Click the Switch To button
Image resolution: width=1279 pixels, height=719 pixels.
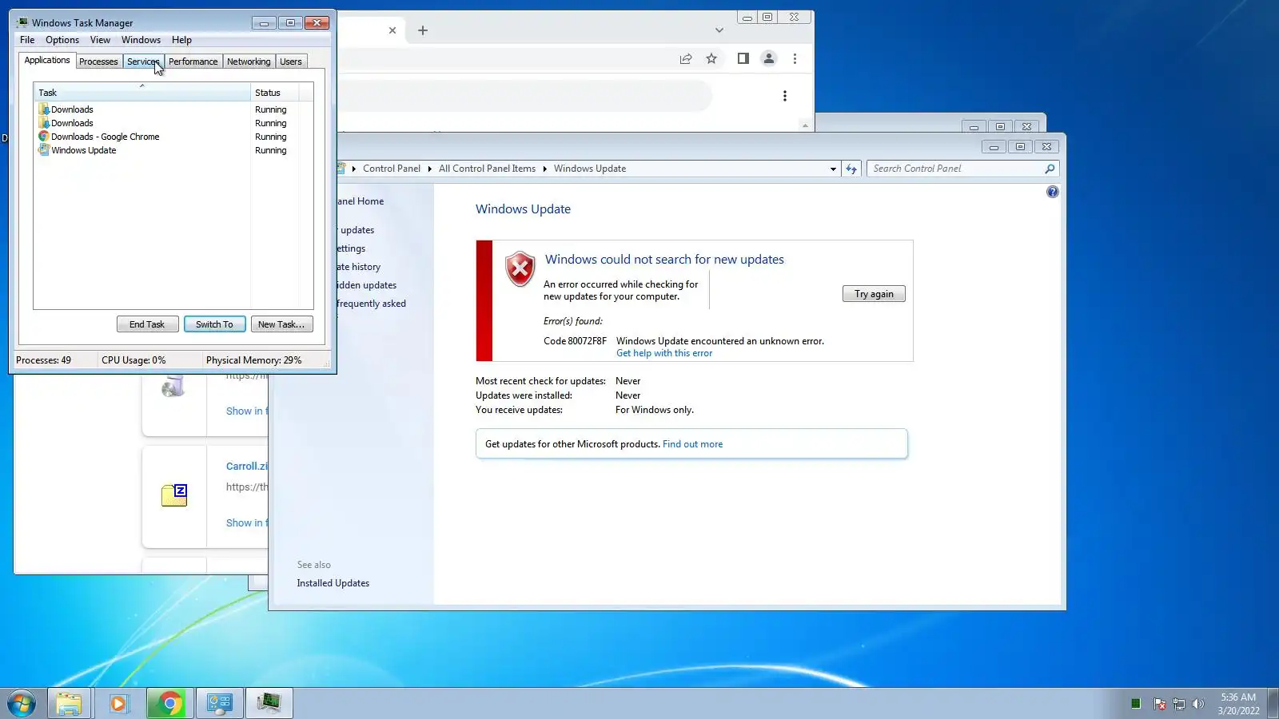point(214,324)
